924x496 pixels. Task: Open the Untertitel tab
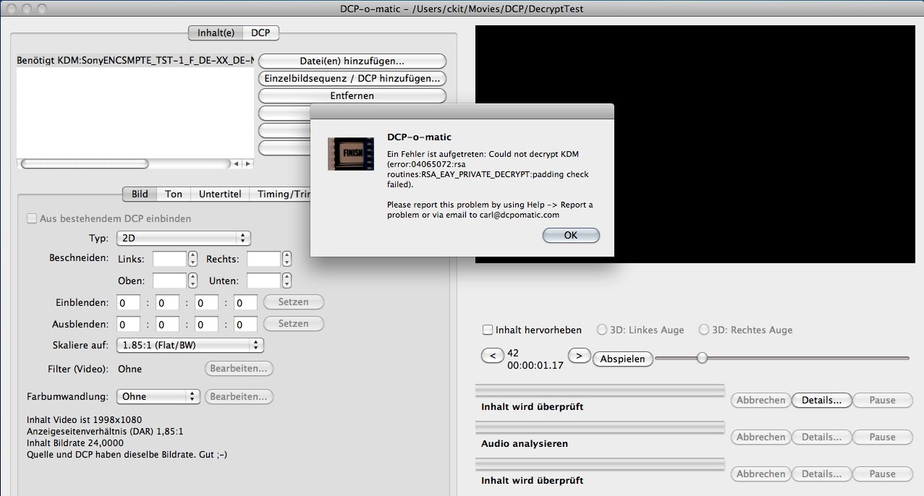coord(220,194)
